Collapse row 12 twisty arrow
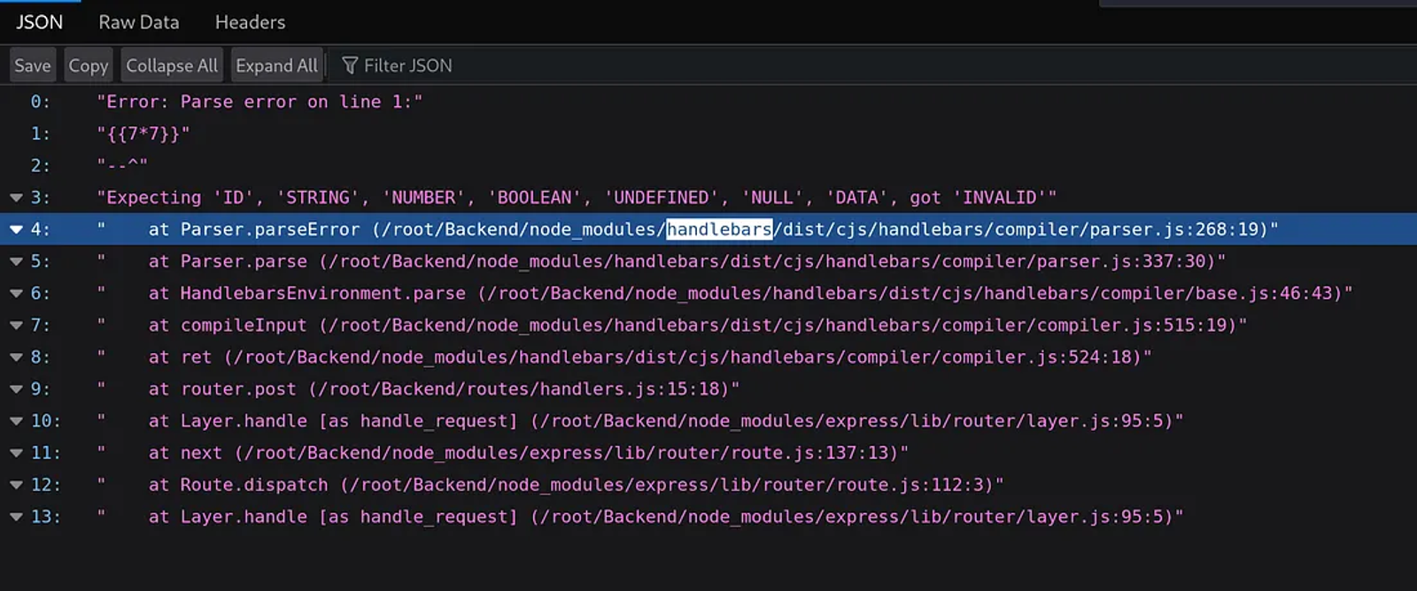The image size is (1417, 591). click(x=16, y=485)
